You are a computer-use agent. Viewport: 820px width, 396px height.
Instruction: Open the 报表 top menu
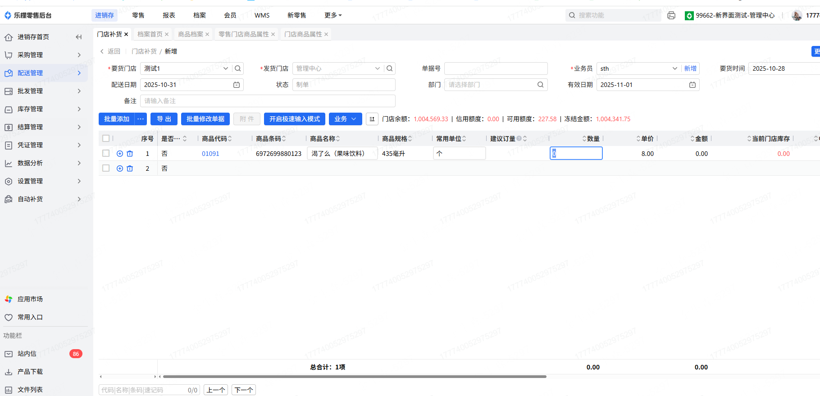(x=169, y=15)
